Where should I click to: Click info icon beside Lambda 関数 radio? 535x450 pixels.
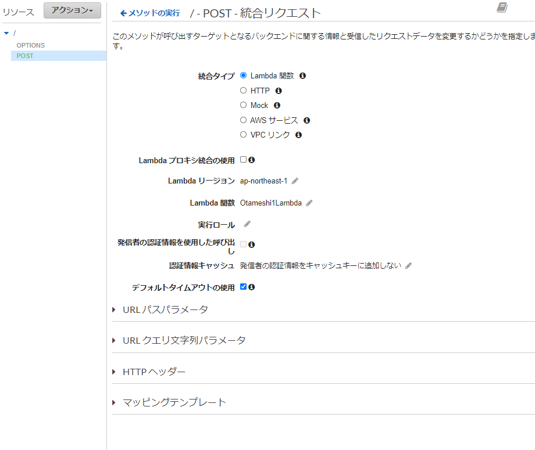point(302,75)
